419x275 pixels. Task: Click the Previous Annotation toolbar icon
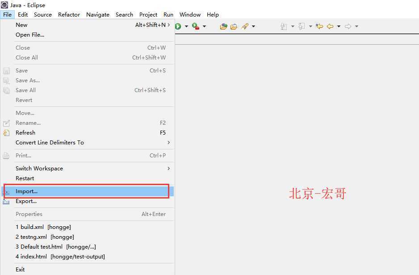[x=302, y=26]
